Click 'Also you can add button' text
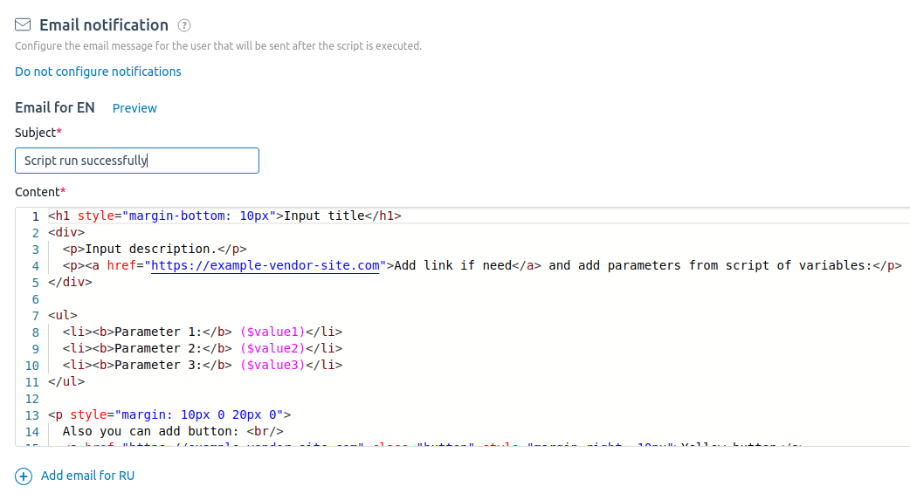Image resolution: width=910 pixels, height=493 pixels. click(150, 432)
